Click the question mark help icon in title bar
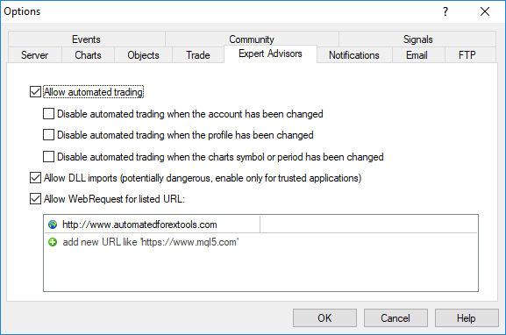The image size is (506, 335). (x=445, y=11)
